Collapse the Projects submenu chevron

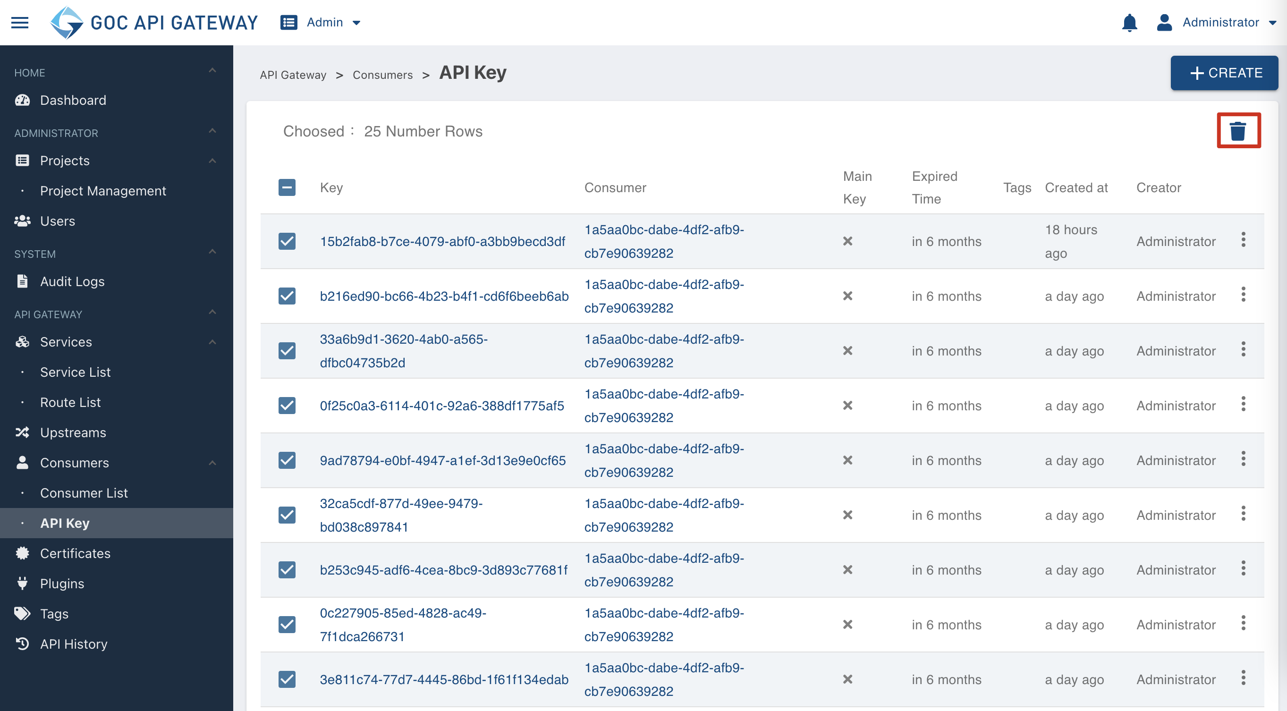coord(212,161)
